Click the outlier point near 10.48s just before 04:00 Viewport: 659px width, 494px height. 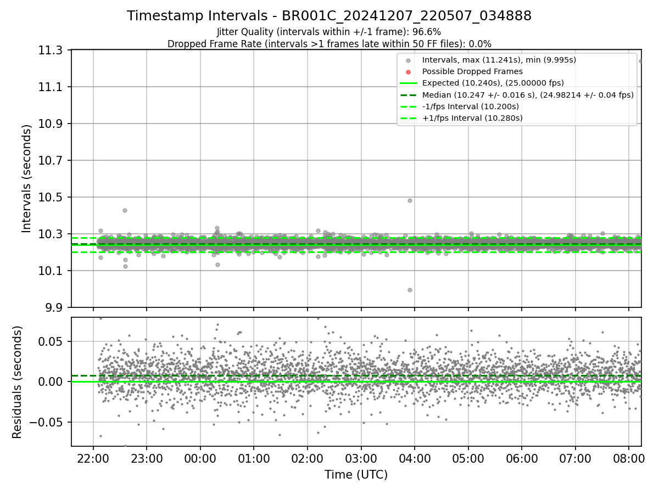point(410,200)
